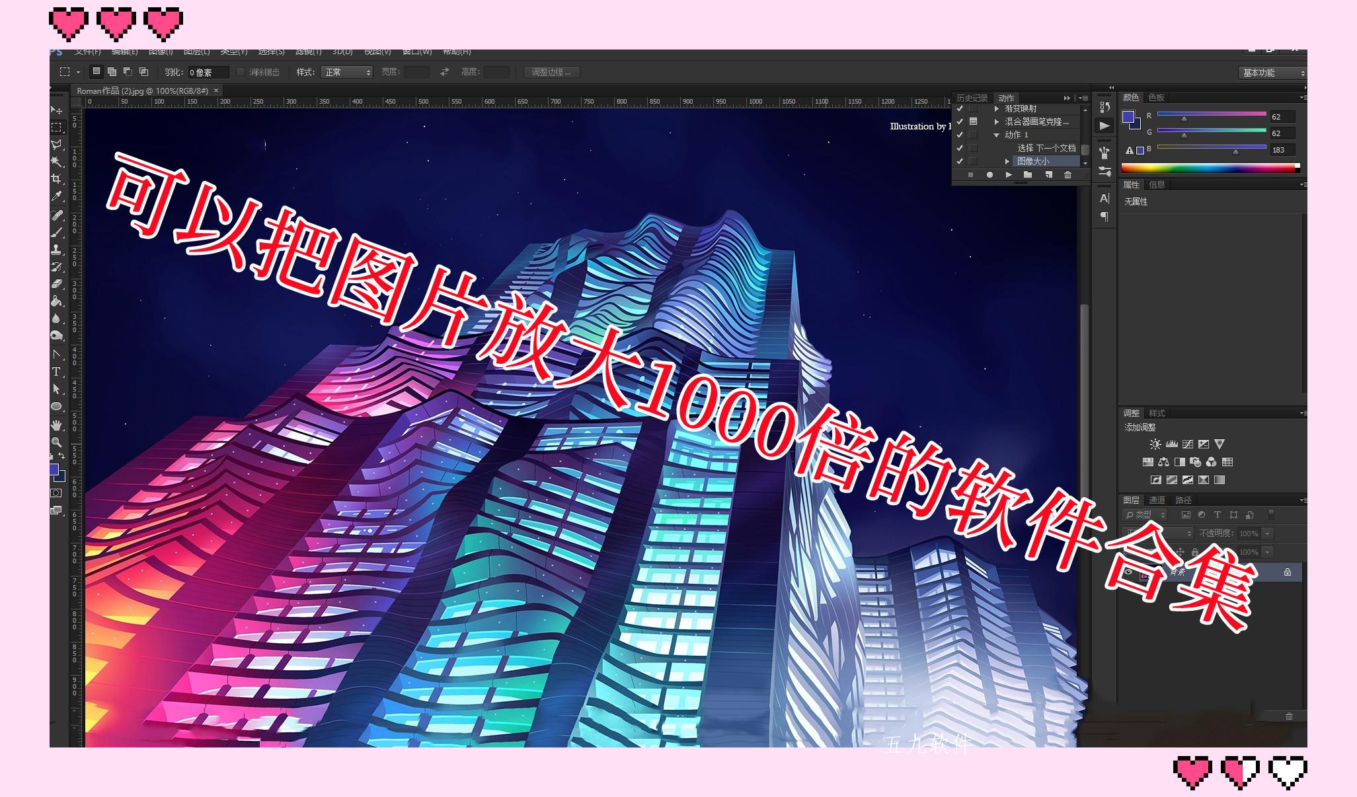The image size is (1357, 797).
Task: Open the Actions panel flyout menu
Action: coord(1083,98)
